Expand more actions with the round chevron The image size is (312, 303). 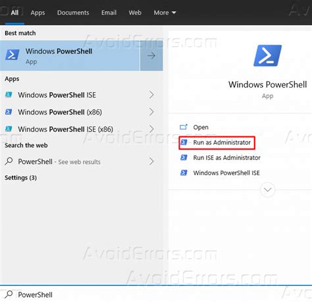tap(267, 190)
